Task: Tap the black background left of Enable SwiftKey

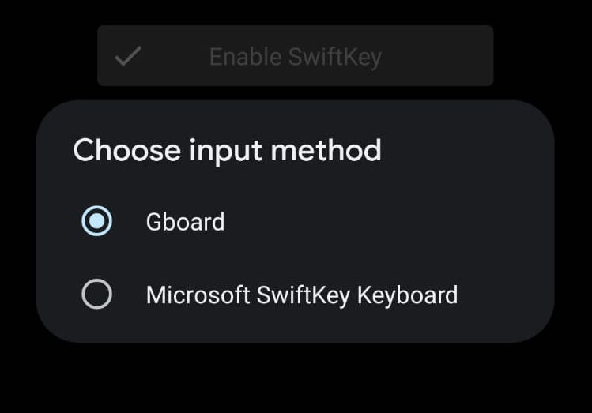Action: tap(47, 55)
